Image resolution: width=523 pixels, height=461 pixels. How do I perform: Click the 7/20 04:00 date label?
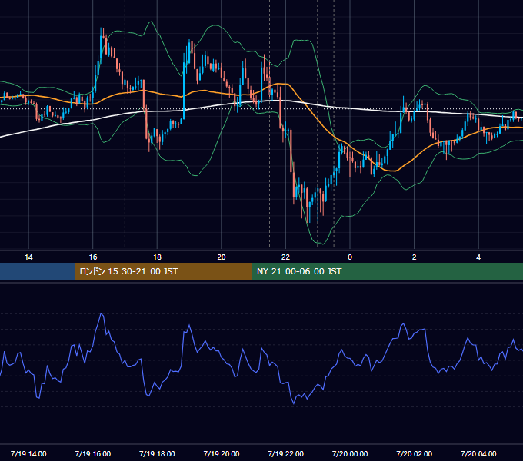click(x=478, y=453)
